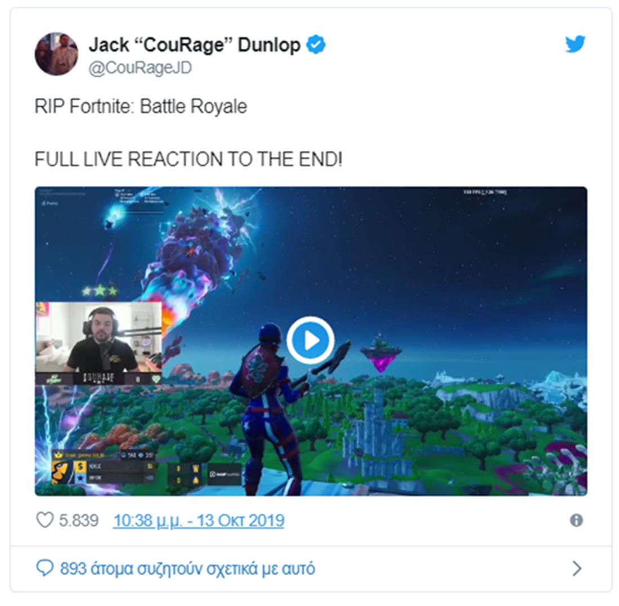Open the round profile avatar picture
The height and width of the screenshot is (606, 619).
(x=56, y=54)
